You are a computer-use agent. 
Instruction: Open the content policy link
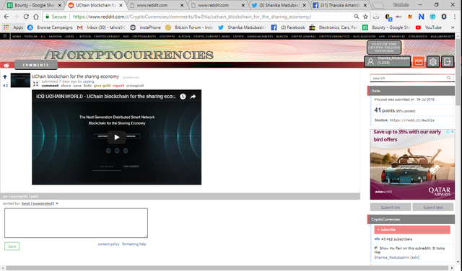click(108, 244)
